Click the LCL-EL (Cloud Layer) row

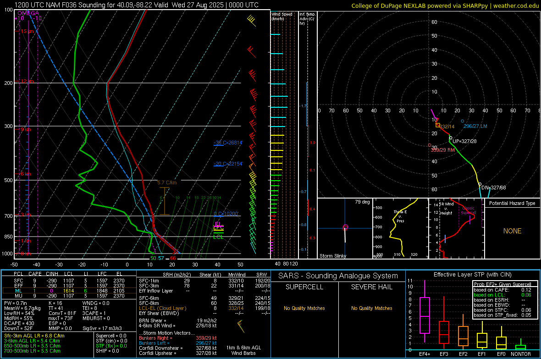pyautogui.click(x=204, y=308)
